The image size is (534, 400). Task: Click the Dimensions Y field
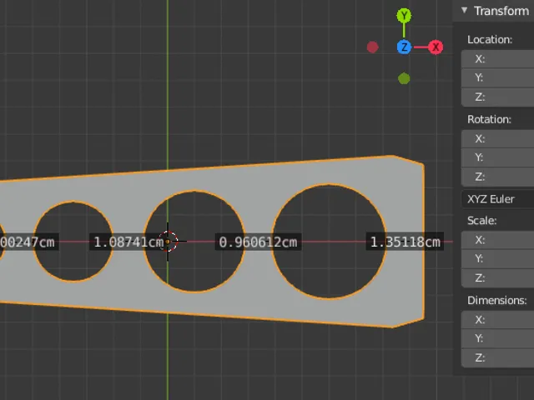click(x=497, y=338)
